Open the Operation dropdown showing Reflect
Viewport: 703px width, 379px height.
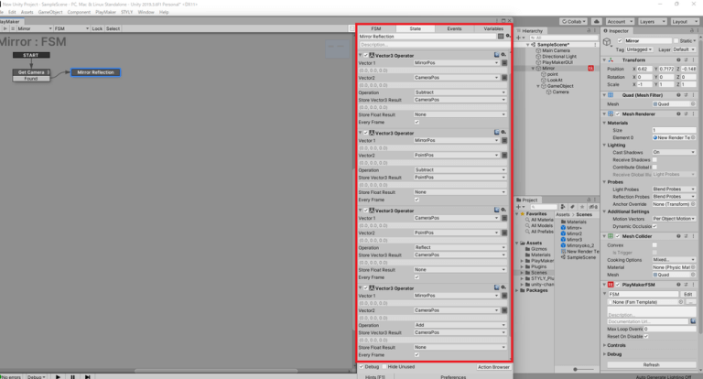click(x=459, y=245)
